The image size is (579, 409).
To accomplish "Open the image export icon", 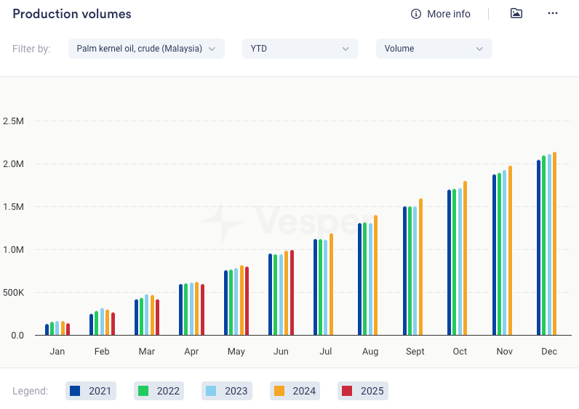I will pyautogui.click(x=516, y=14).
